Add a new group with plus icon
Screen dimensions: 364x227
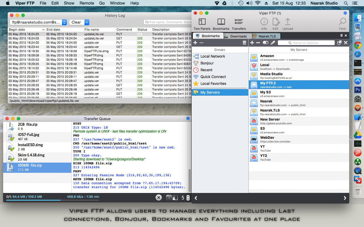[x=195, y=43]
